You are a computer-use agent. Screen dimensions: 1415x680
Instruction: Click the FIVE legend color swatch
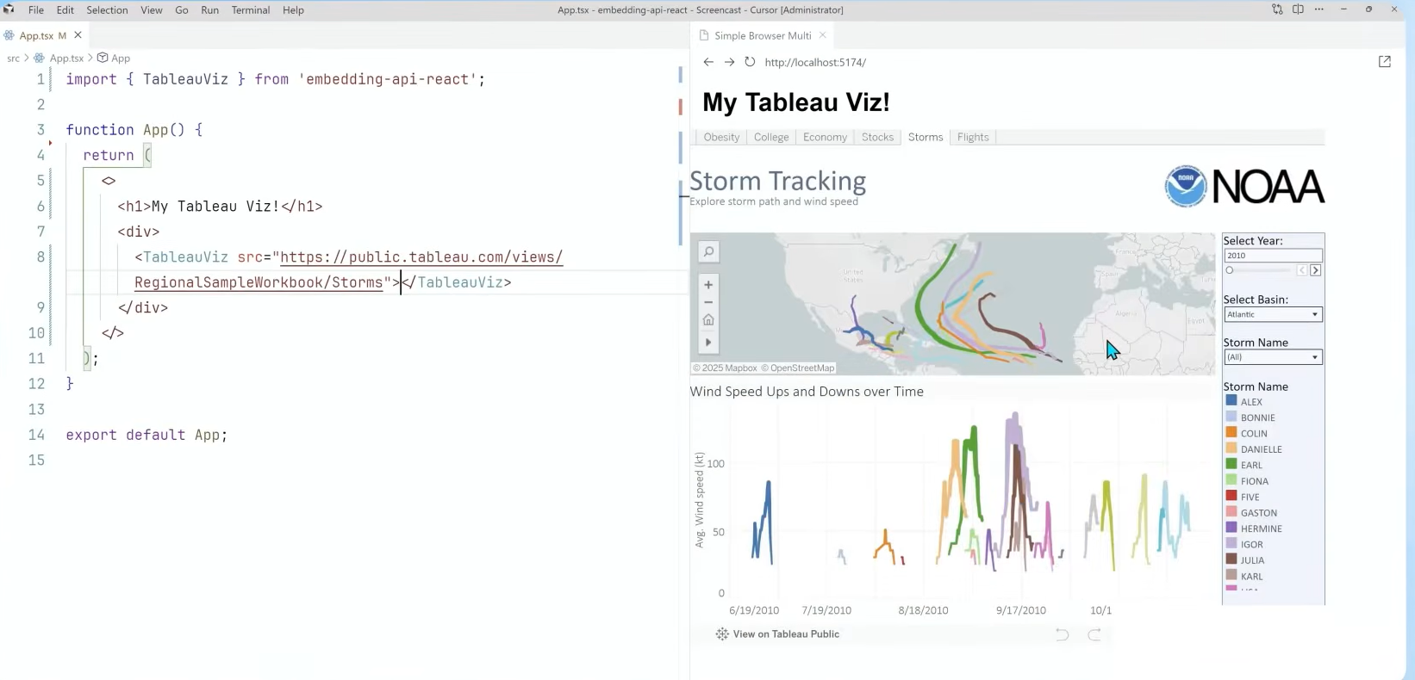click(1231, 497)
